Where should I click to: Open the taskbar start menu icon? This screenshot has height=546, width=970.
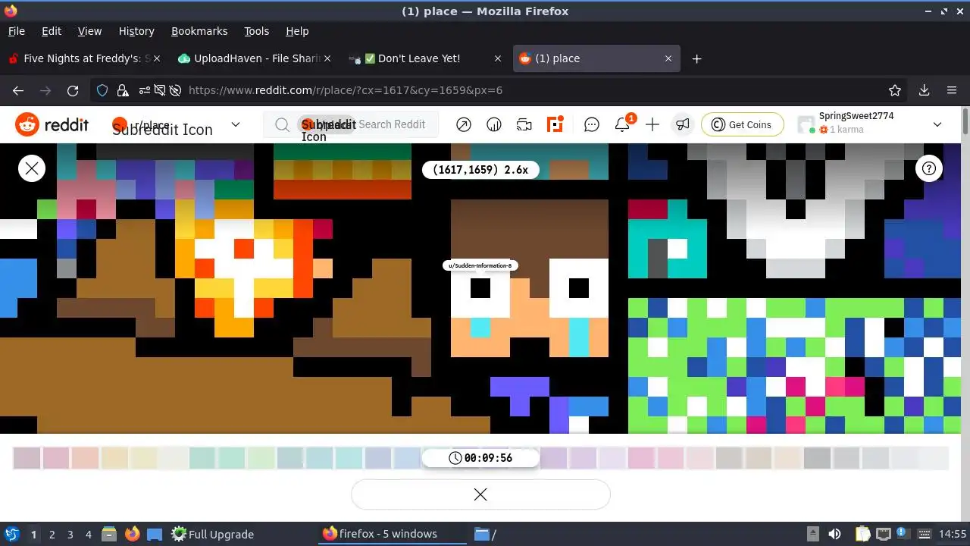pyautogui.click(x=11, y=534)
